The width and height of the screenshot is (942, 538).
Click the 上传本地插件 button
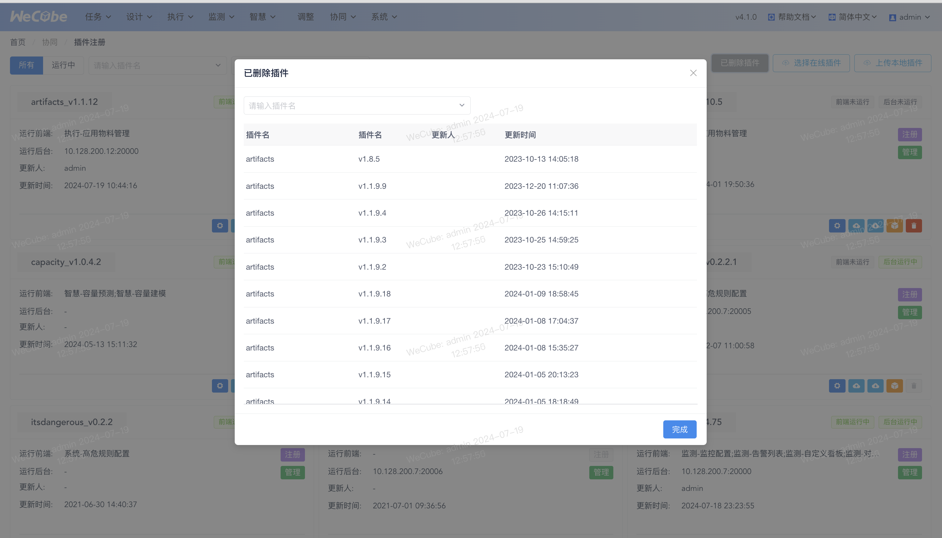click(892, 63)
